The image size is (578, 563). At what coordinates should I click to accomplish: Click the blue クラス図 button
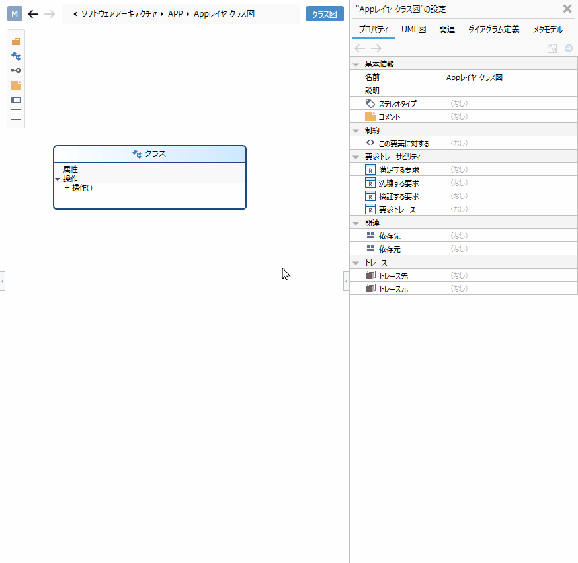click(325, 14)
